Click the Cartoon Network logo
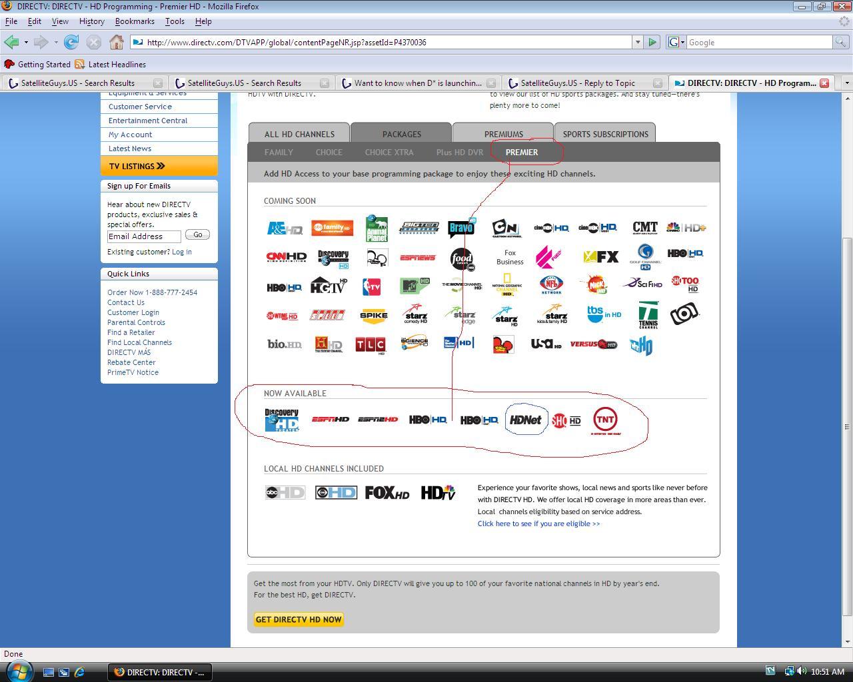The height and width of the screenshot is (682, 853). [x=506, y=228]
